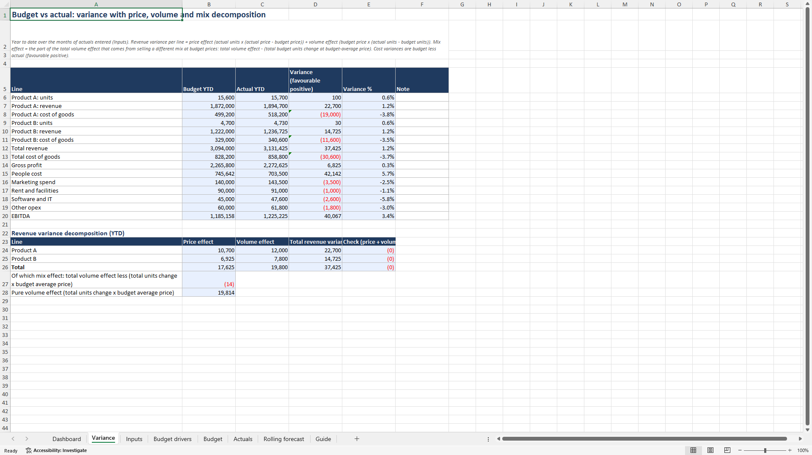Go to previous sheet tab arrow
Image resolution: width=812 pixels, height=455 pixels.
click(x=13, y=439)
